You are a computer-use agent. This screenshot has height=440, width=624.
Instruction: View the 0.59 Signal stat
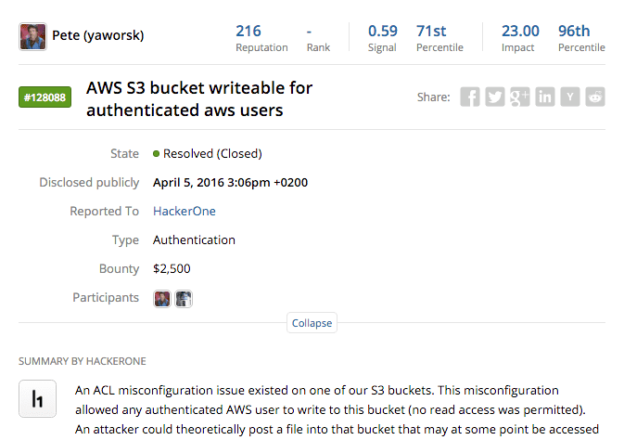point(382,37)
